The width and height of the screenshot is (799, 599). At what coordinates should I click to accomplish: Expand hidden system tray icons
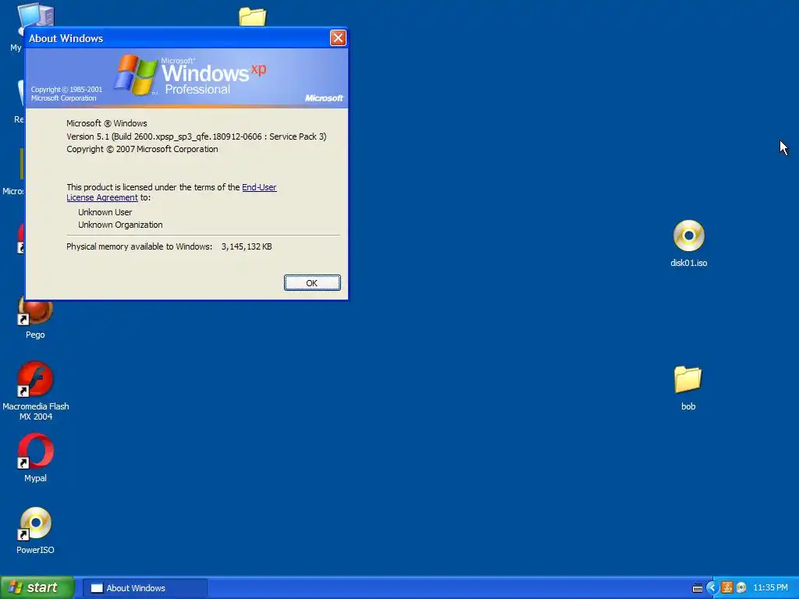pos(712,588)
